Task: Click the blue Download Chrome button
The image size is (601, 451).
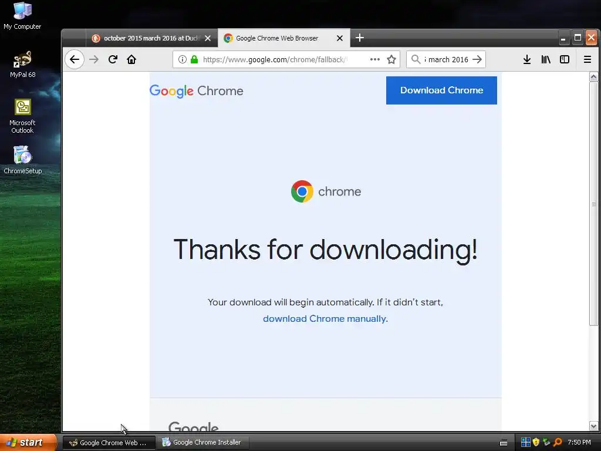Action: [x=441, y=90]
